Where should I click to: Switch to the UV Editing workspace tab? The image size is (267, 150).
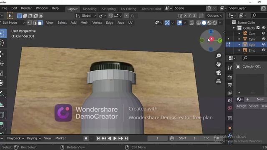point(128,9)
